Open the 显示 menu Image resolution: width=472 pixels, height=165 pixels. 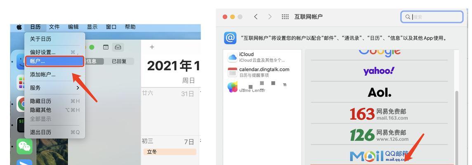coord(92,27)
